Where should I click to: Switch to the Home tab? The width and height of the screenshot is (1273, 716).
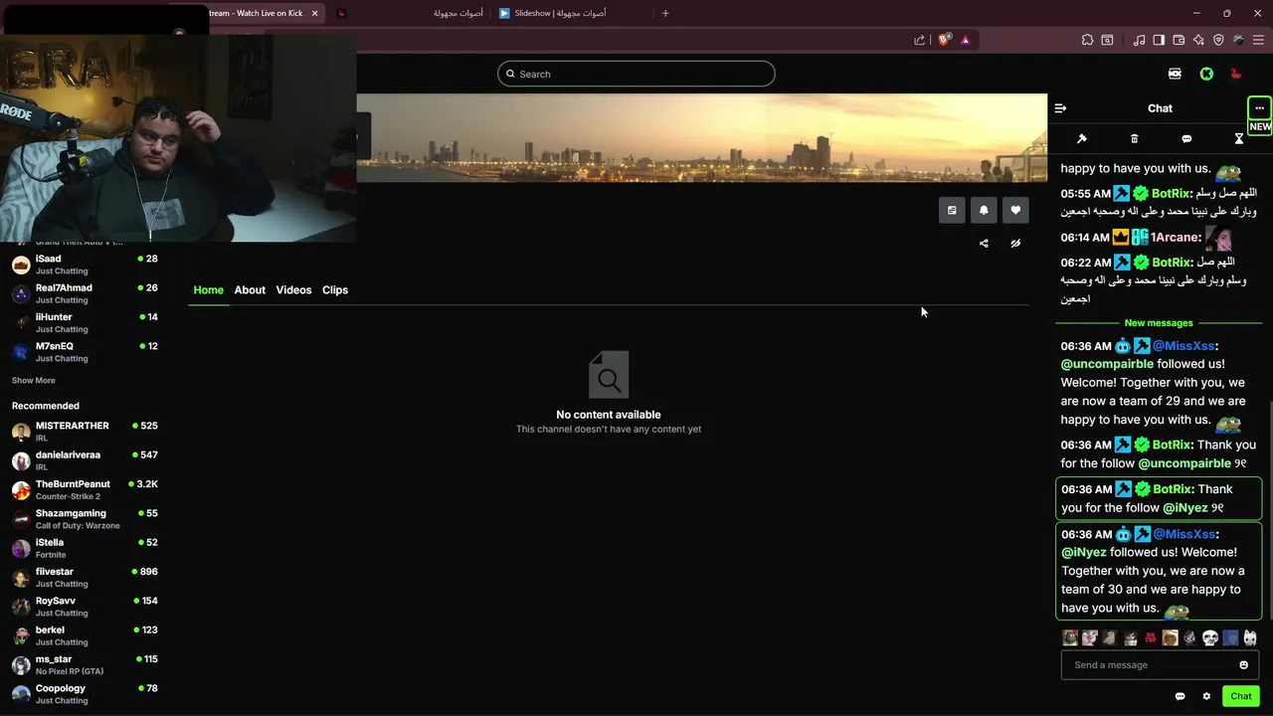pos(209,290)
